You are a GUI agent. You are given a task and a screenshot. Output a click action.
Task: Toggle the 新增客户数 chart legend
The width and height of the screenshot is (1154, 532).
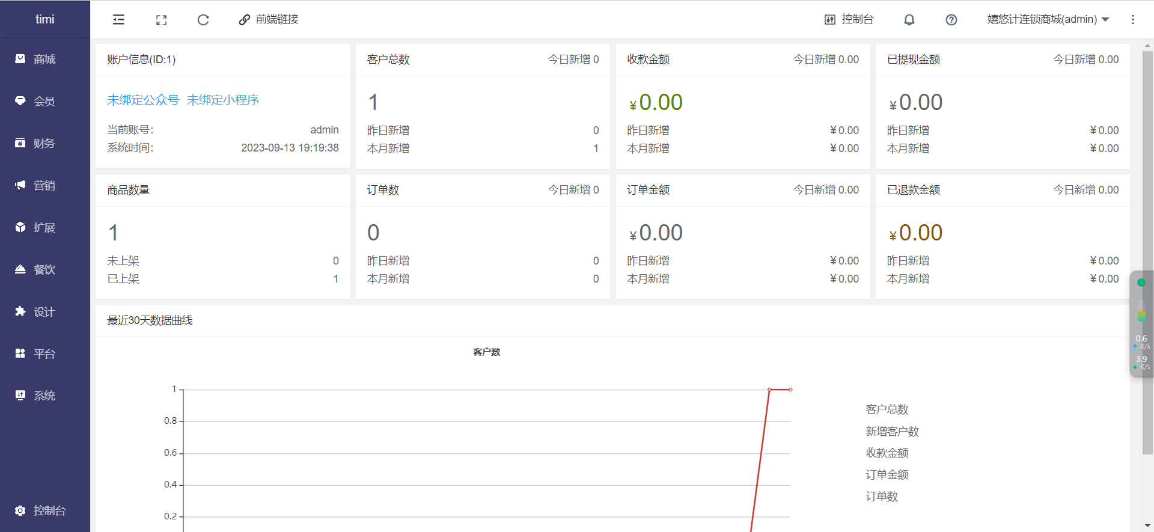[x=893, y=432]
